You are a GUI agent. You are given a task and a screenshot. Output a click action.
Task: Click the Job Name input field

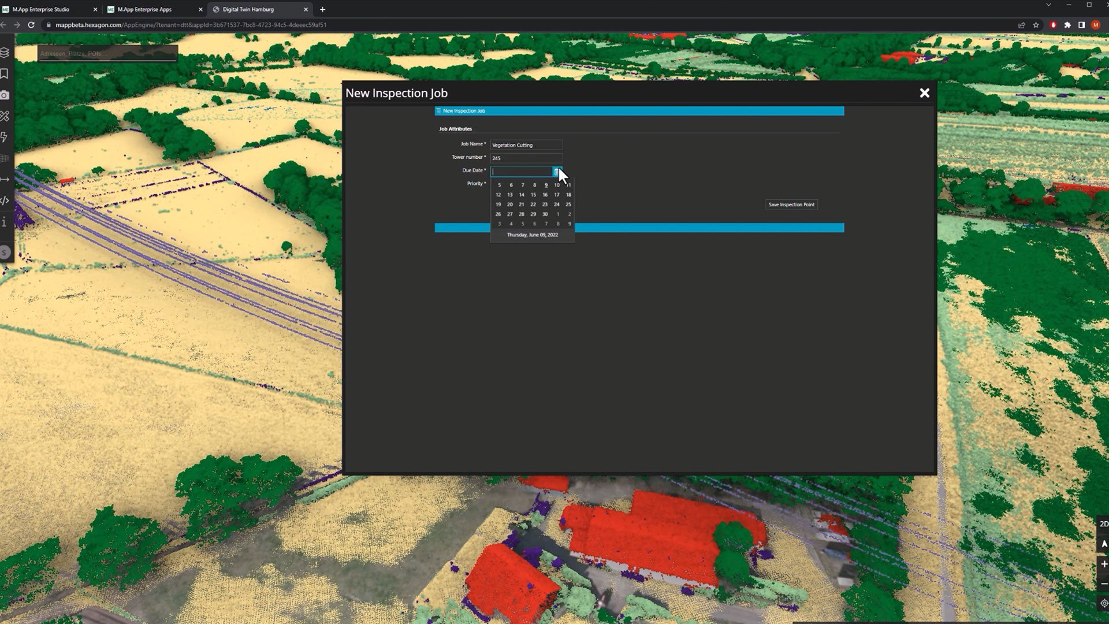click(526, 145)
